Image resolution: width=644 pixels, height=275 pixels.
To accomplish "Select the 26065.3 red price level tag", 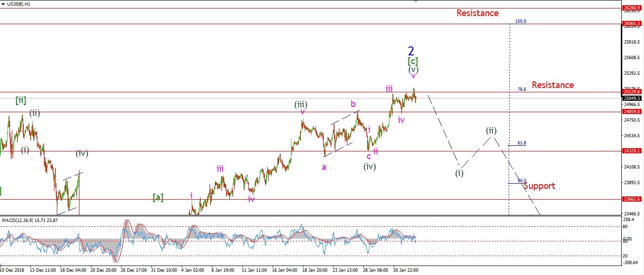I will [632, 23].
